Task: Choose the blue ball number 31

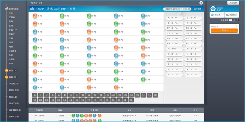Action: (x=116, y=16)
